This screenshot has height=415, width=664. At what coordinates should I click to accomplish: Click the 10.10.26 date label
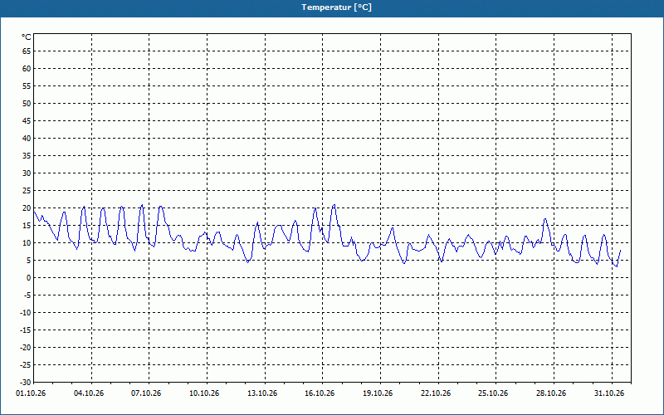tap(204, 393)
